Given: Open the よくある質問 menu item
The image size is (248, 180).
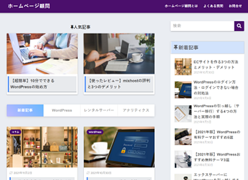Looking at the screenshot, I should (213, 6).
